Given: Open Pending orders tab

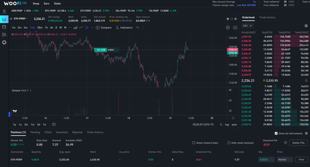Looking at the screenshot, I should (x=35, y=132).
